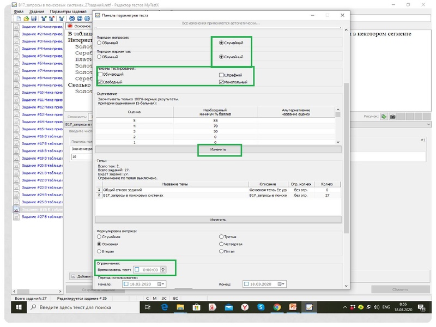
Task: Choose Вторая question formulation radio button
Action: tap(99, 251)
